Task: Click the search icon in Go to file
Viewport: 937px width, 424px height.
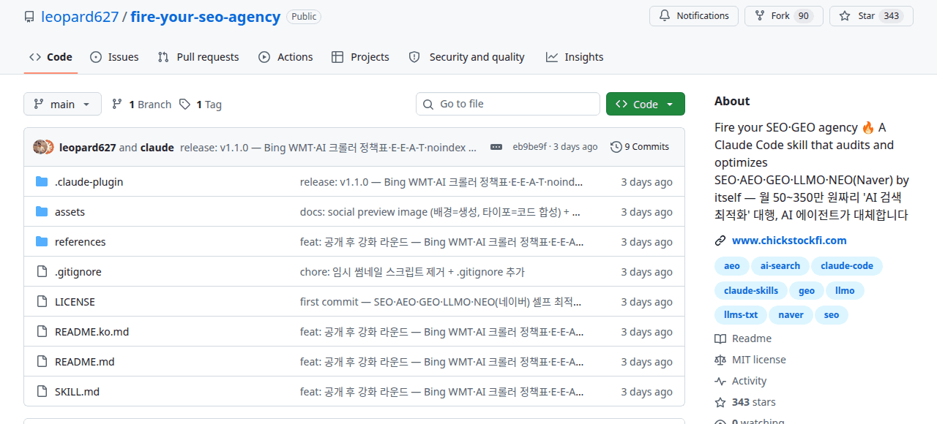Action: click(428, 105)
